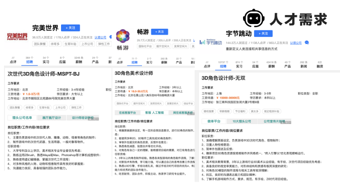Open the 猎头公司名单 ad link
Image resolution: width=340 pixels, height=188 pixels.
point(22,117)
